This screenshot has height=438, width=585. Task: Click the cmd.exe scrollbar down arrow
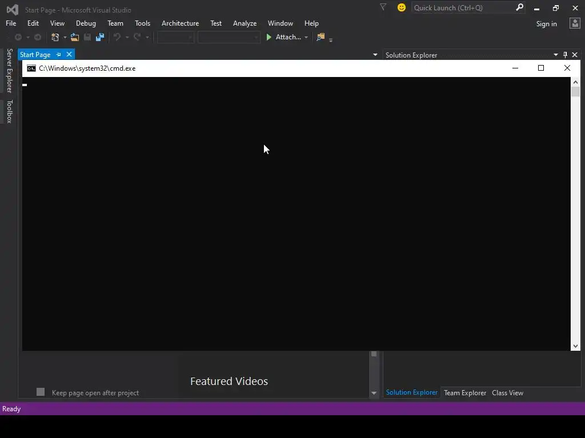575,346
